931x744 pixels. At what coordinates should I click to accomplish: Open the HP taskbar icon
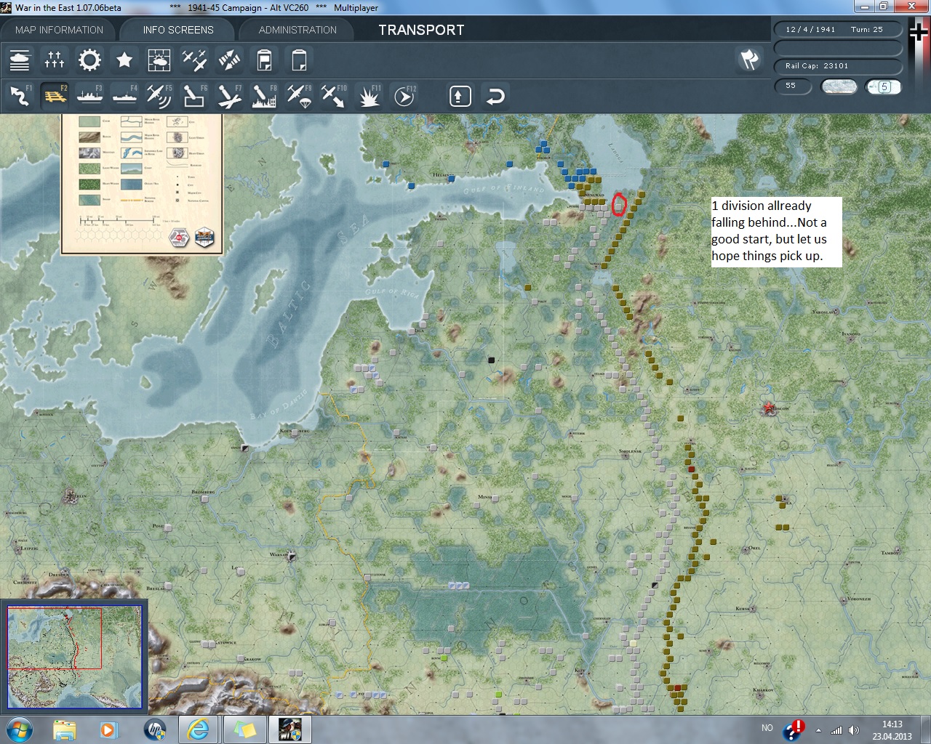coord(155,729)
